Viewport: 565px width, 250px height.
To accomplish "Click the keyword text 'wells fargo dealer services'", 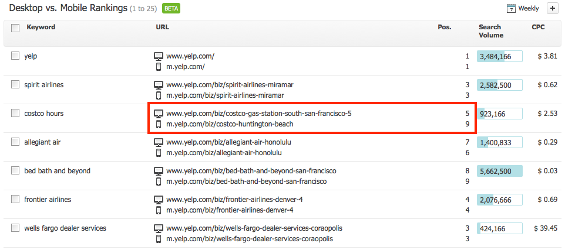I will tap(65, 228).
